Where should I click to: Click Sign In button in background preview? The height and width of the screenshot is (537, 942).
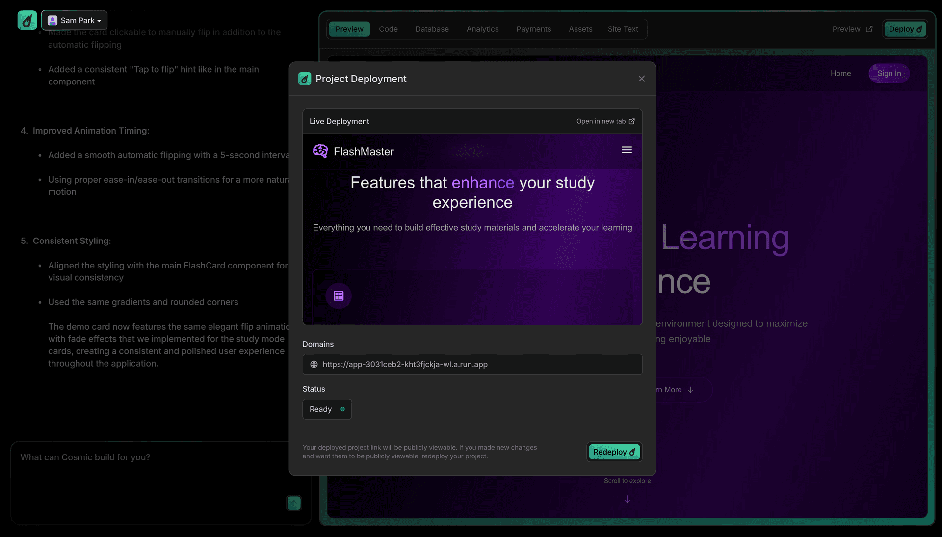(889, 73)
